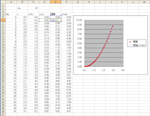This screenshot has height=116, width=150.
Task: Click cell C2 containing 0.1
Action: [33, 8]
